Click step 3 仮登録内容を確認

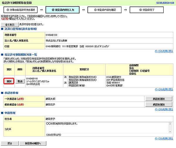(x=104, y=10)
